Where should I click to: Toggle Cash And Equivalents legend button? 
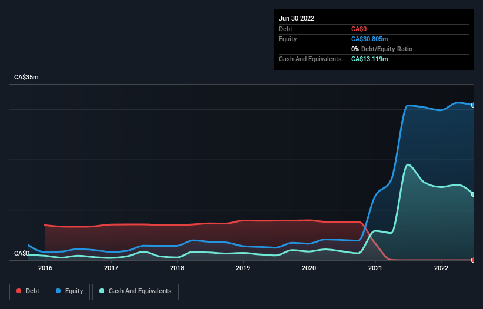[x=135, y=291]
